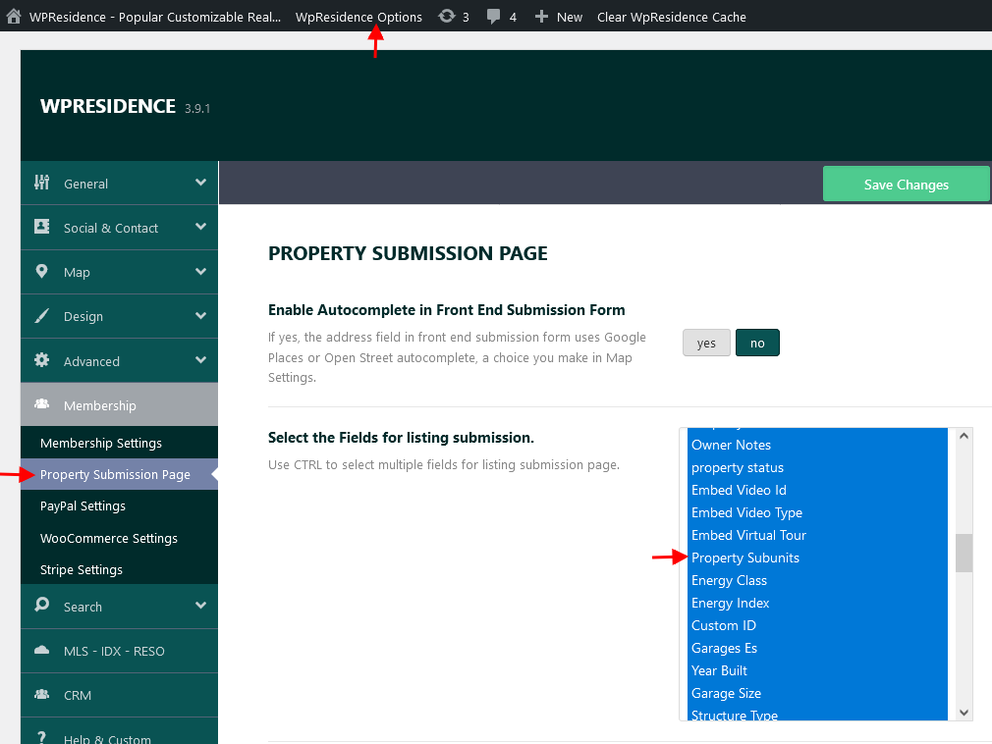Click the Design brush icon
The height and width of the screenshot is (744, 992).
[x=42, y=315]
